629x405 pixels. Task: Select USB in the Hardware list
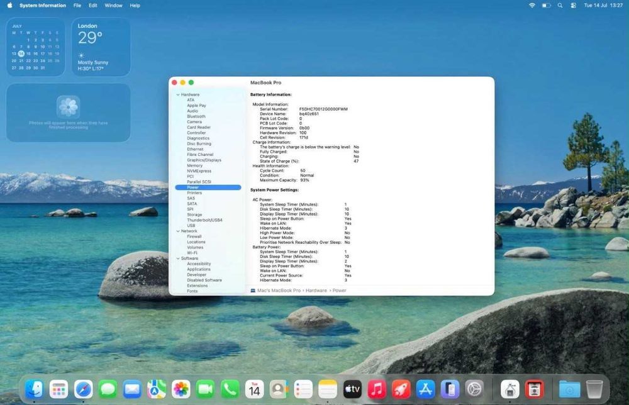coord(191,225)
